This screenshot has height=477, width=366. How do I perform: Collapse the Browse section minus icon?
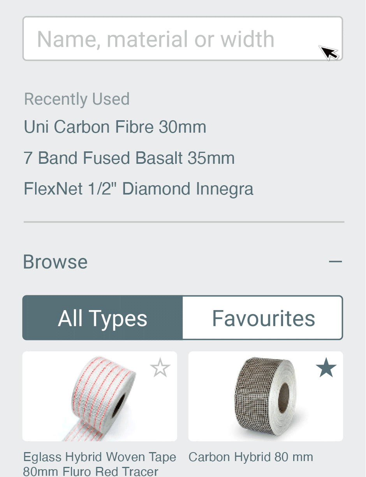click(335, 261)
